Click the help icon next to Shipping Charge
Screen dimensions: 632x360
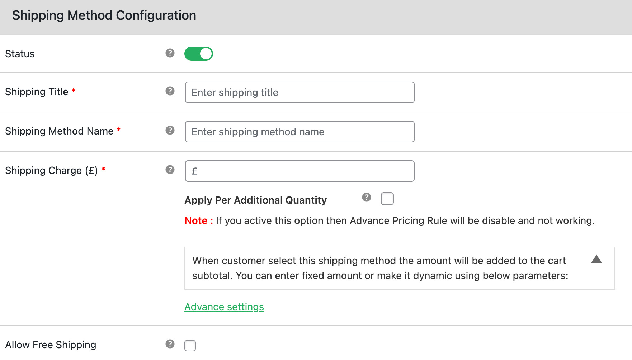pyautogui.click(x=170, y=170)
